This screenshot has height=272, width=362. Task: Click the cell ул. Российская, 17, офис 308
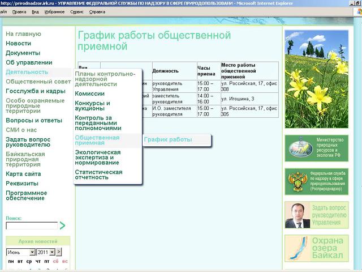249,86
